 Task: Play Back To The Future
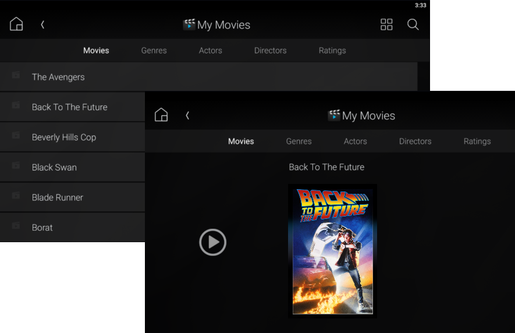pos(213,242)
